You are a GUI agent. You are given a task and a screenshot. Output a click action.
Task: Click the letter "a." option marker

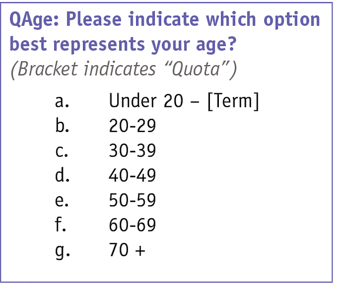pyautogui.click(x=62, y=101)
